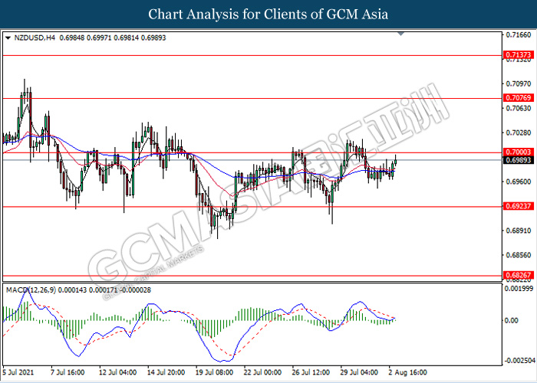537x383 pixels.
Task: Click the NZDUSD,H4 symbol dropdown arrow
Action: pyautogui.click(x=8, y=38)
